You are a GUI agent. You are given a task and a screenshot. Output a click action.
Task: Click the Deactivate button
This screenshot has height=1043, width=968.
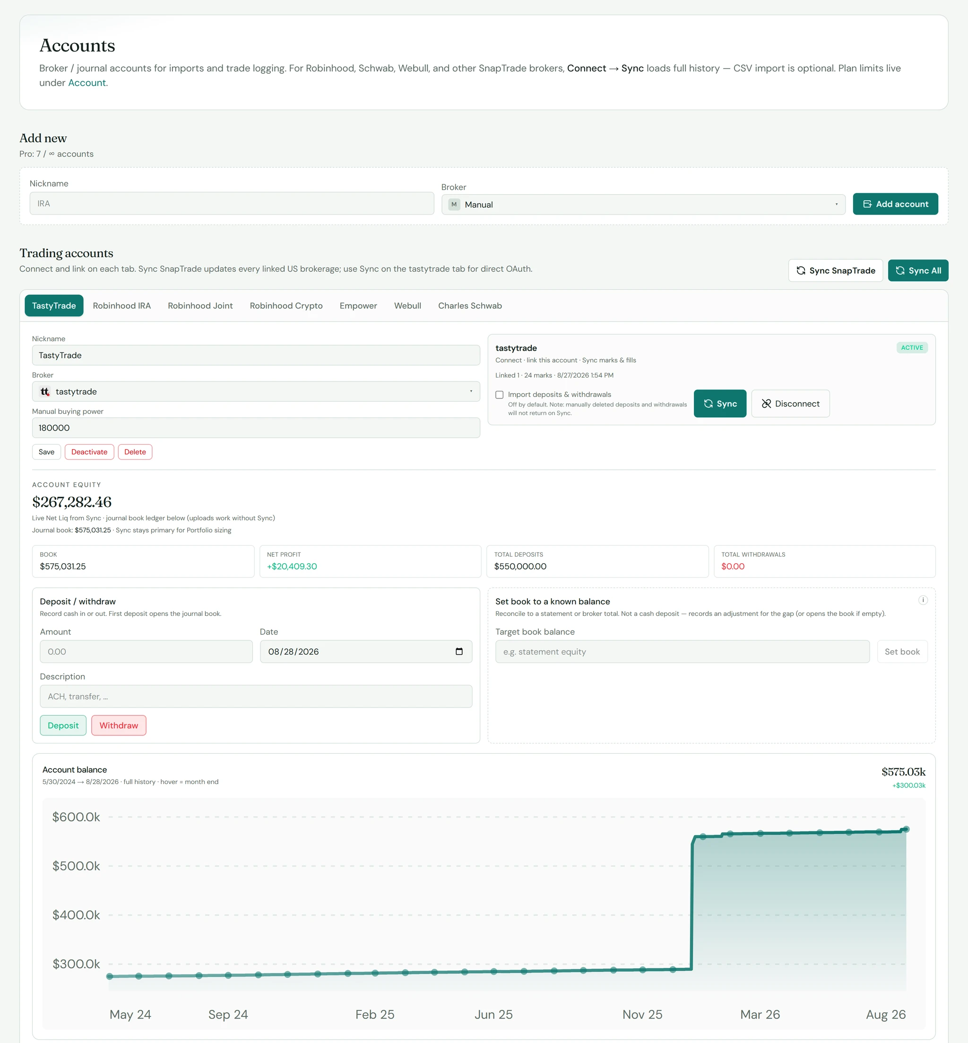click(x=89, y=452)
